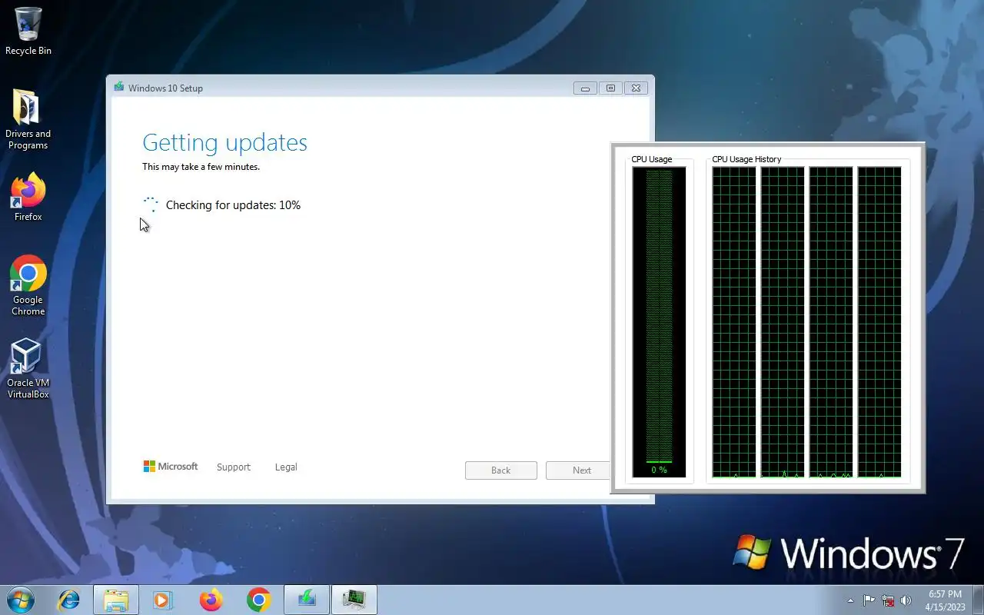
Task: Click the first CPU Usage History graph
Action: coord(734,322)
